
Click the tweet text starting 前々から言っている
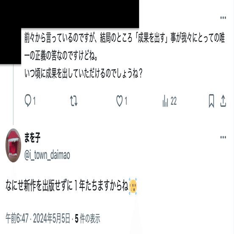pyautogui.click(x=125, y=47)
